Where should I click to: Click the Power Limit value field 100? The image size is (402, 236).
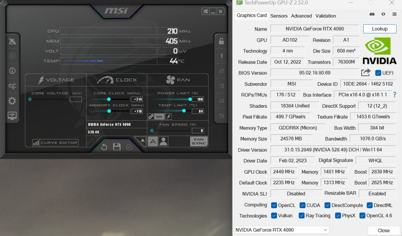pos(198,99)
